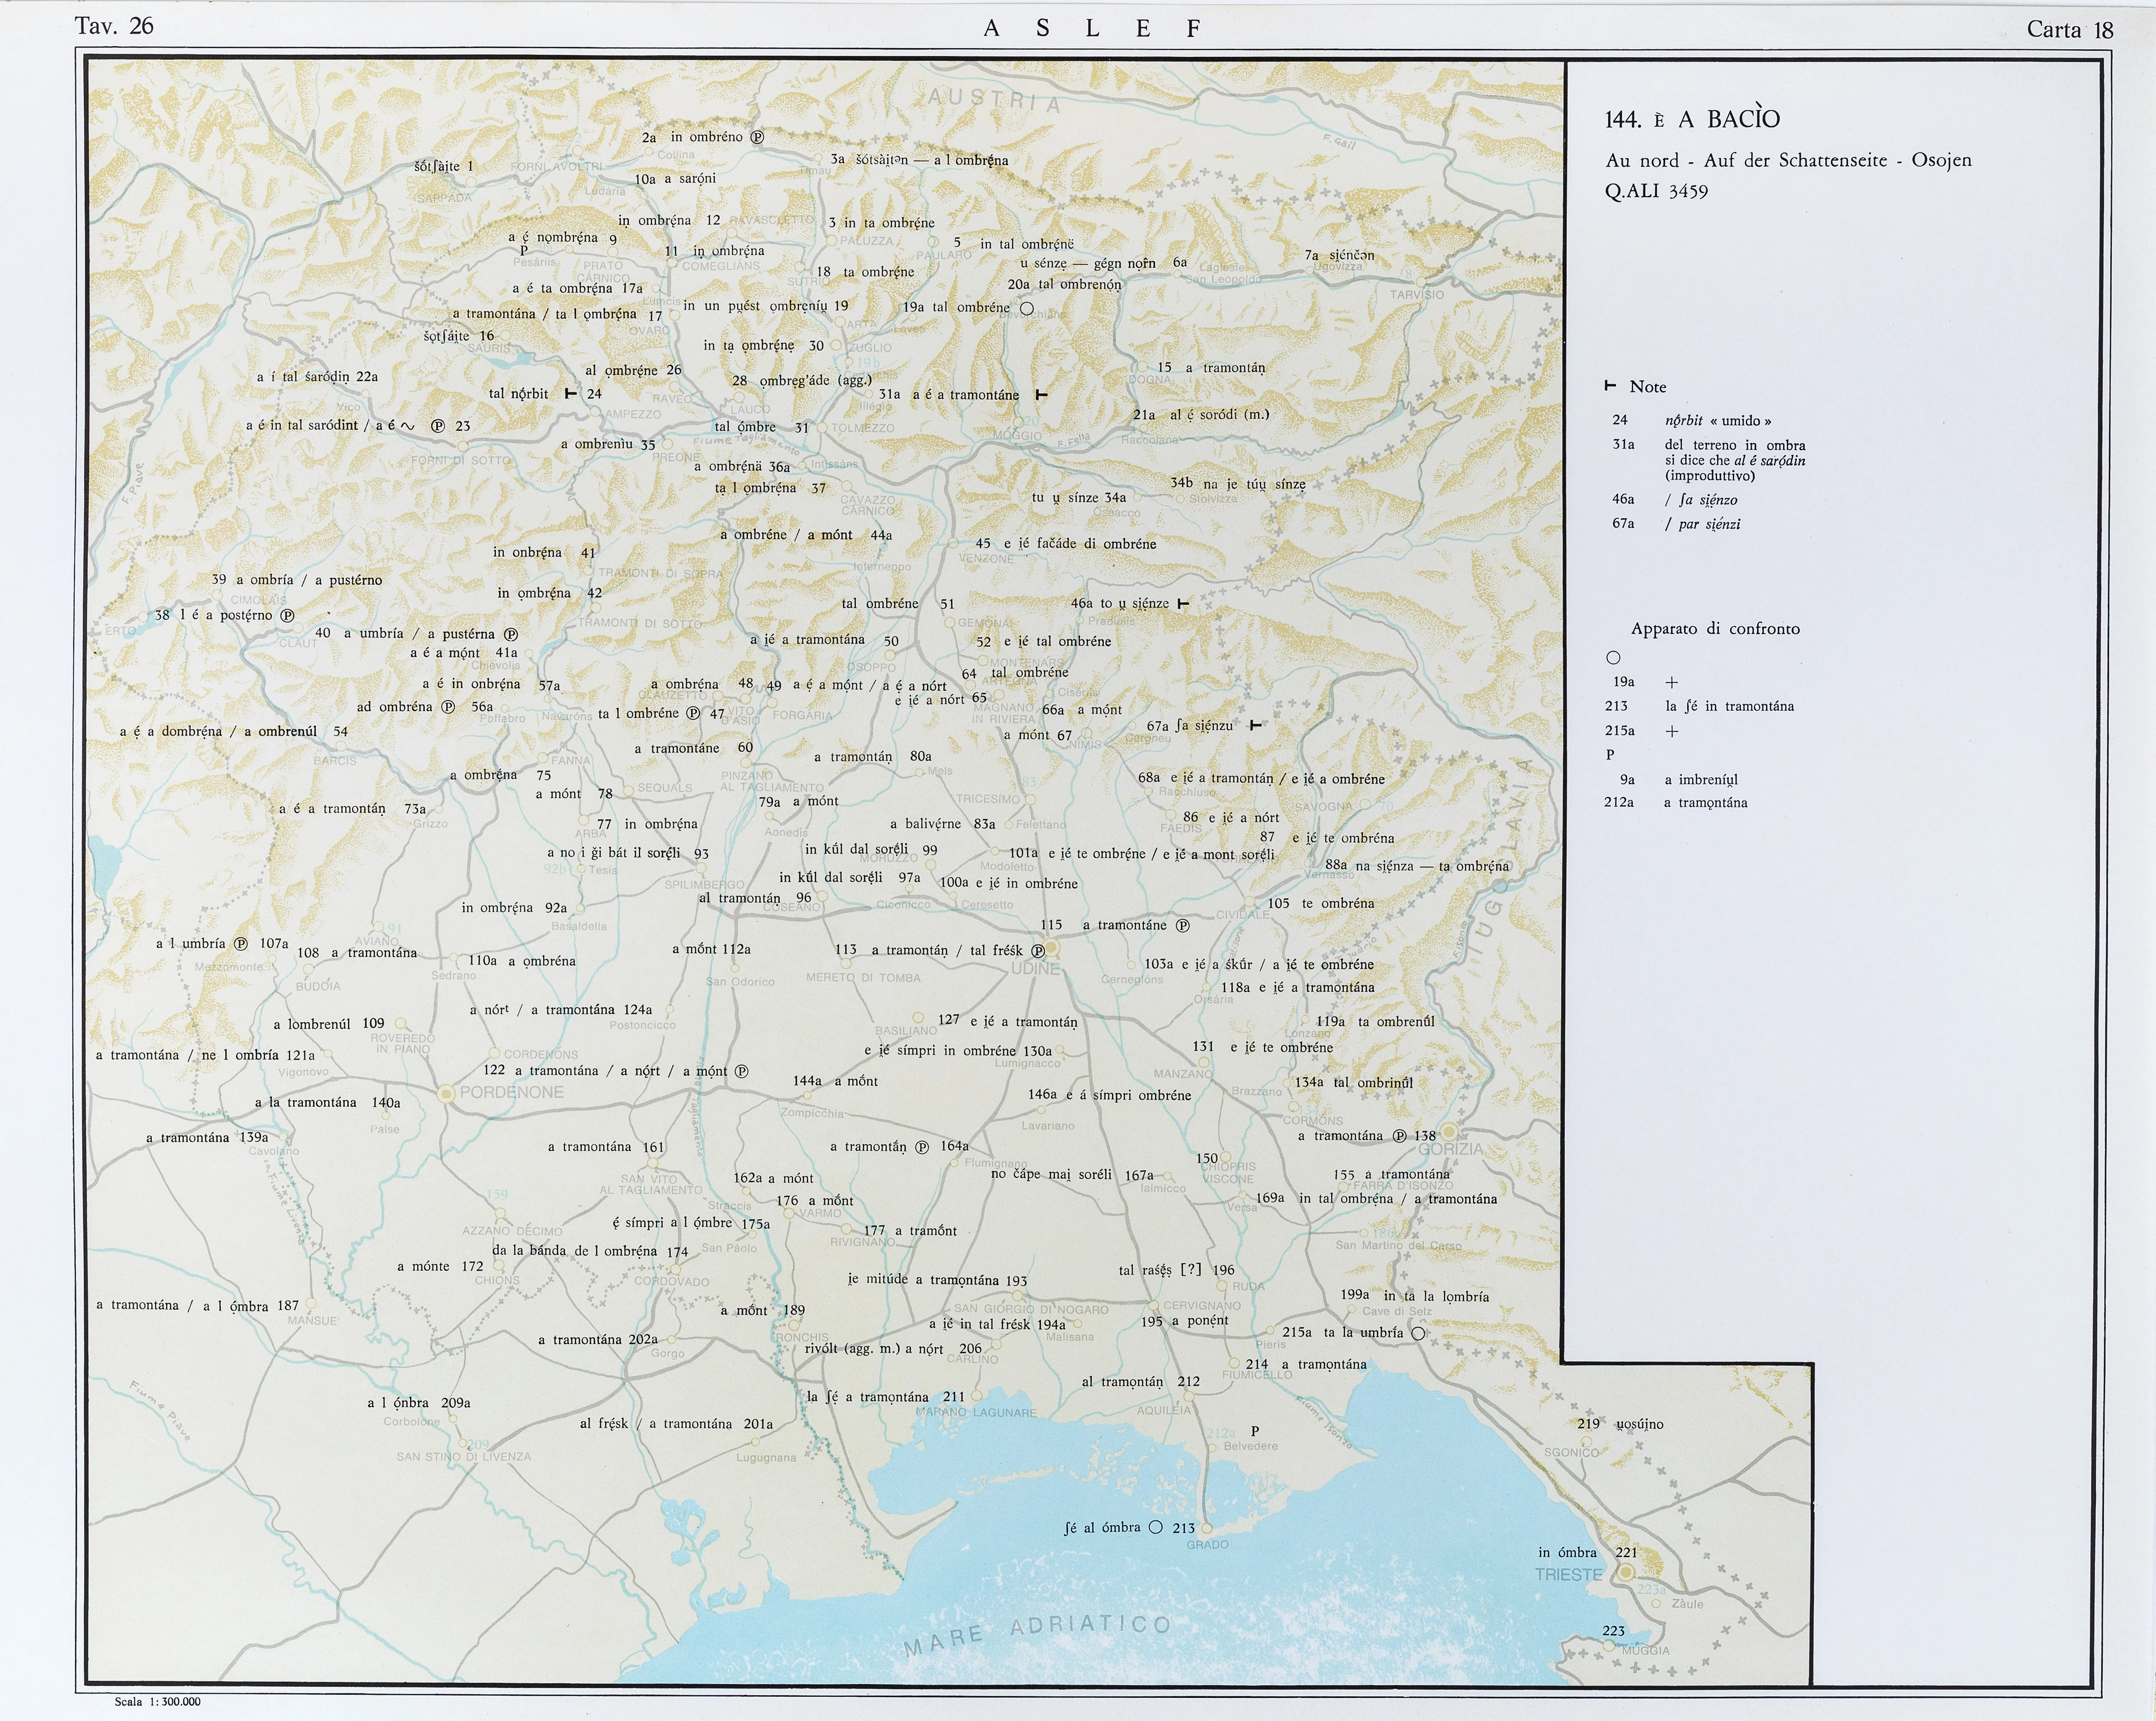This screenshot has height=1721, width=2156.
Task: Click the note marker after '31a a é a tramontáne'
Action: coord(1041,395)
